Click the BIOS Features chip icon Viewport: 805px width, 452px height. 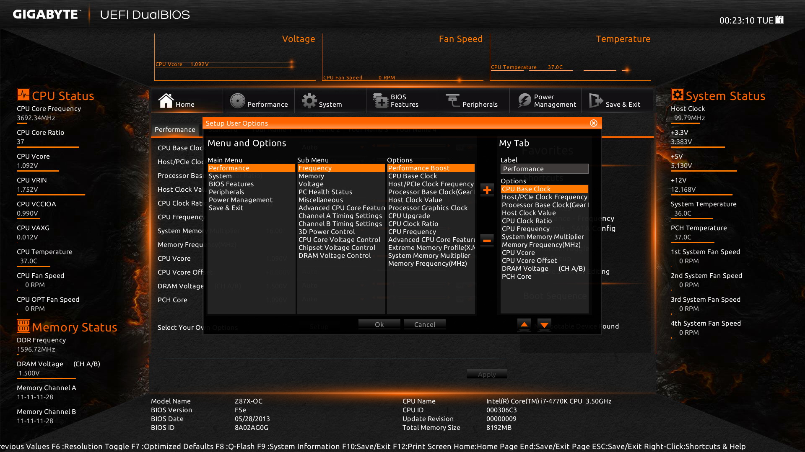381,100
